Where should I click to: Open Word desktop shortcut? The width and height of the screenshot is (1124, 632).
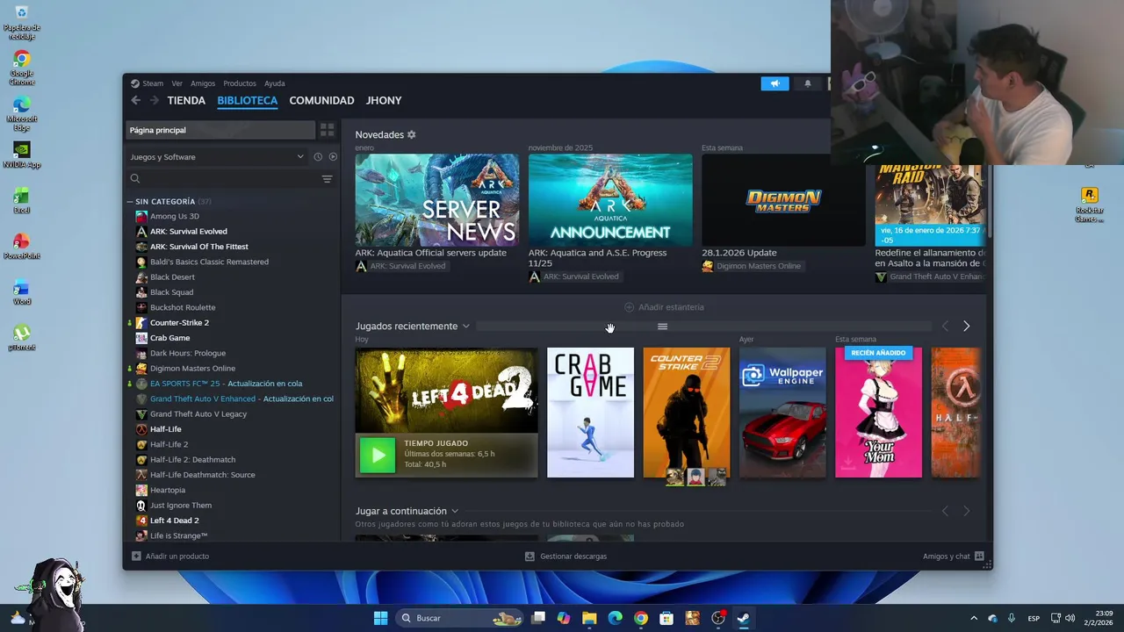point(22,291)
